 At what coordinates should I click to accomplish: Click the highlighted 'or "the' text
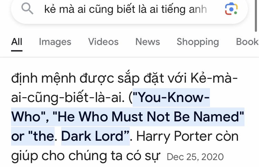33,136
